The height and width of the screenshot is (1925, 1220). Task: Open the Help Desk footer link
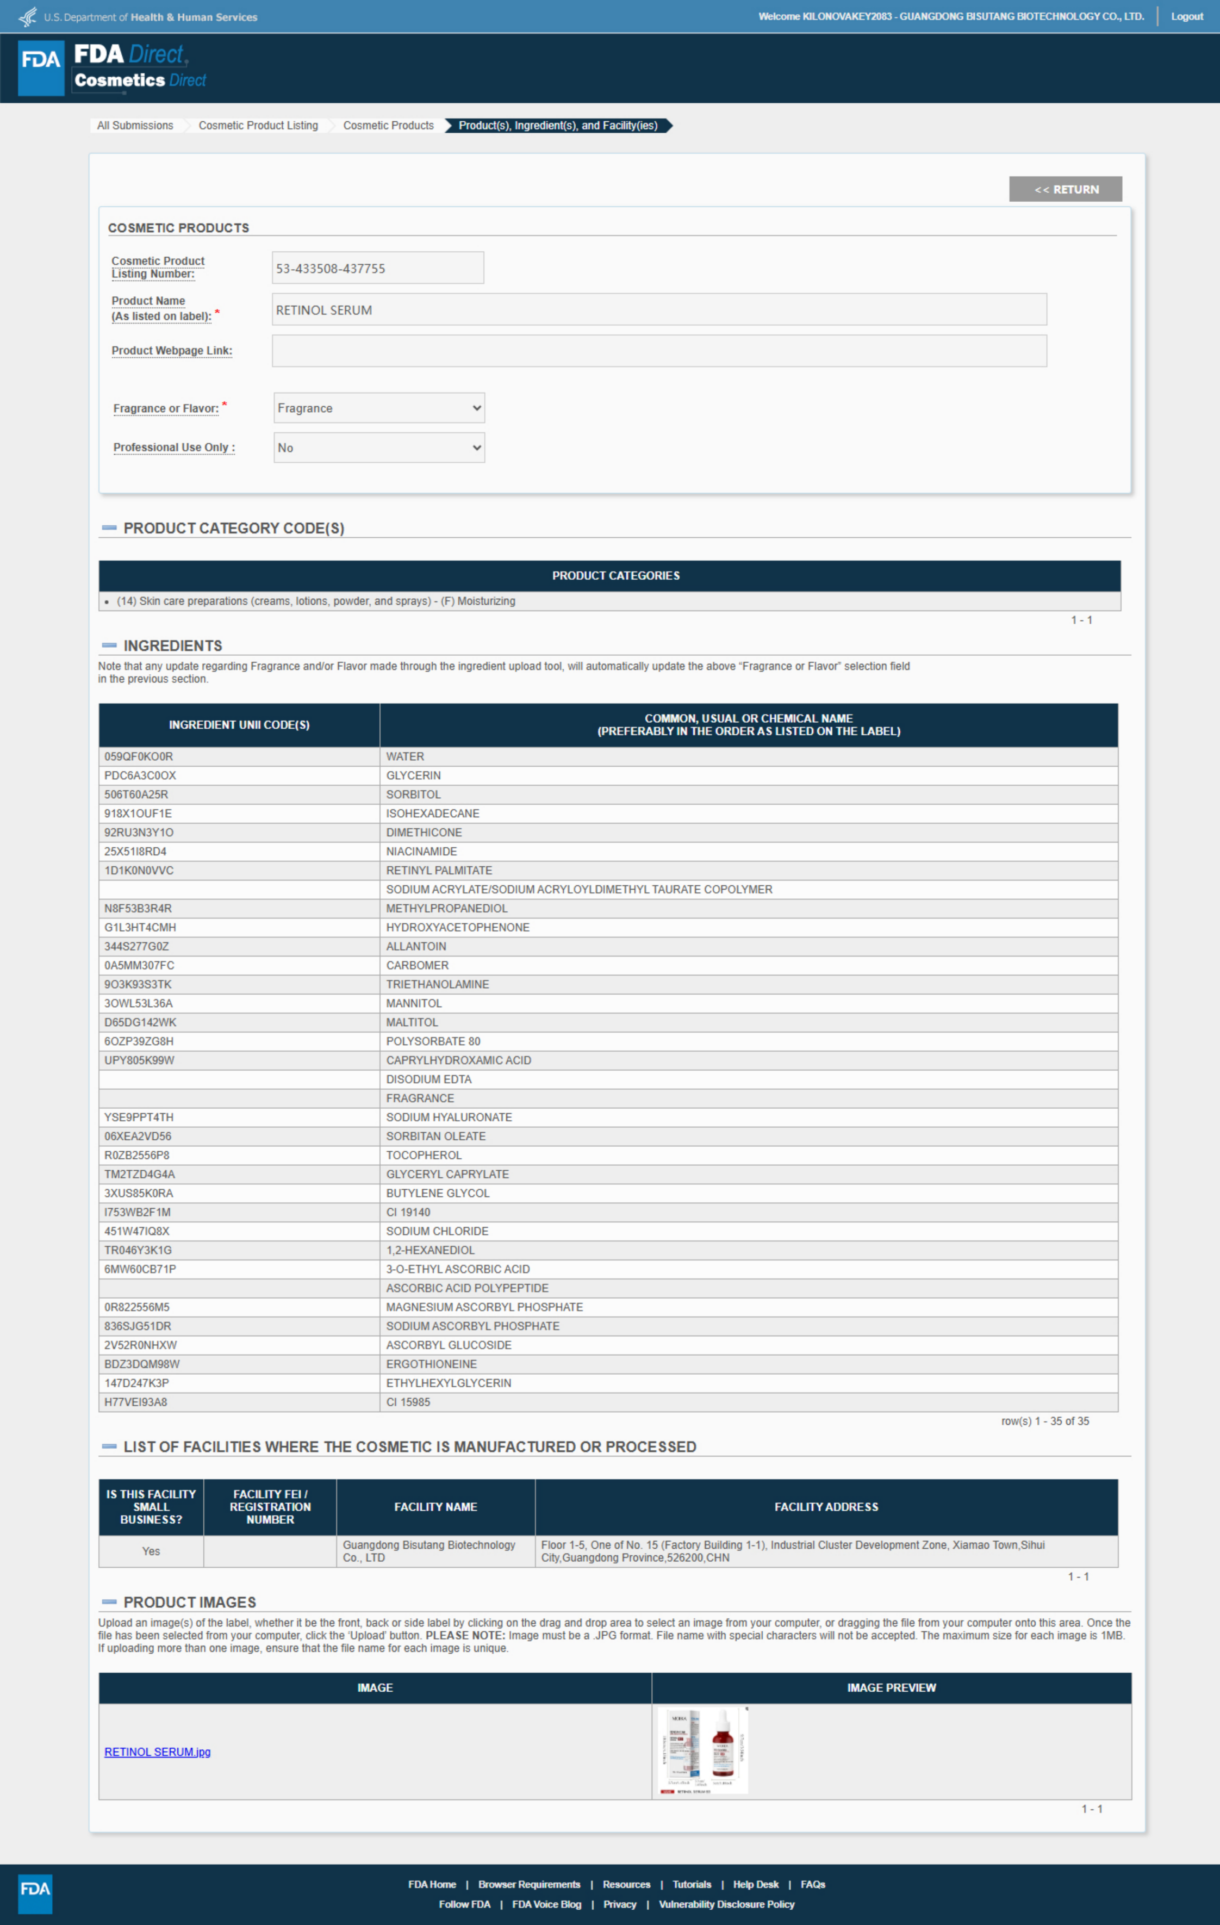pos(756,1884)
